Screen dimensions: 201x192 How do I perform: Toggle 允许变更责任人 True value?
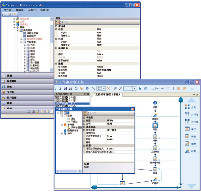[x=110, y=136]
